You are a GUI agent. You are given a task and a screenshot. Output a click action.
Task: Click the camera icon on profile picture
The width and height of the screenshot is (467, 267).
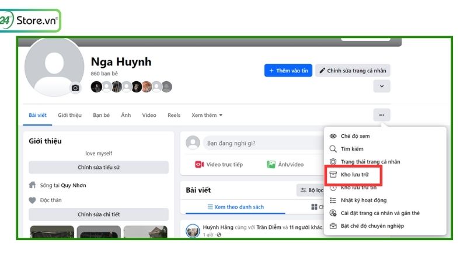coord(75,88)
